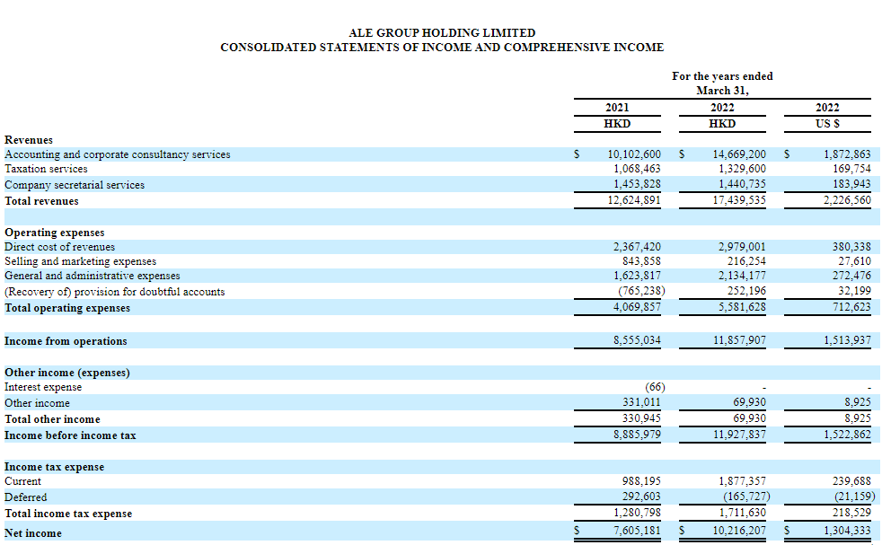Select Selling and marketing expenses label
The height and width of the screenshot is (545, 882).
pos(81,261)
